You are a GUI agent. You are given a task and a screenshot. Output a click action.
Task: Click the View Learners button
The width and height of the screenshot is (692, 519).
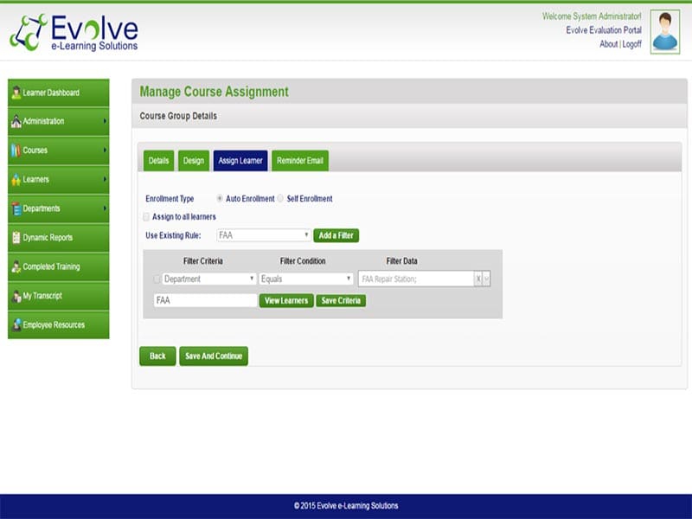[x=286, y=301]
